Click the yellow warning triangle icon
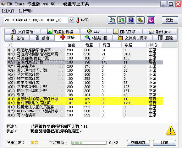Image resolution: width=182 pixels, height=148 pixels. 171,130
